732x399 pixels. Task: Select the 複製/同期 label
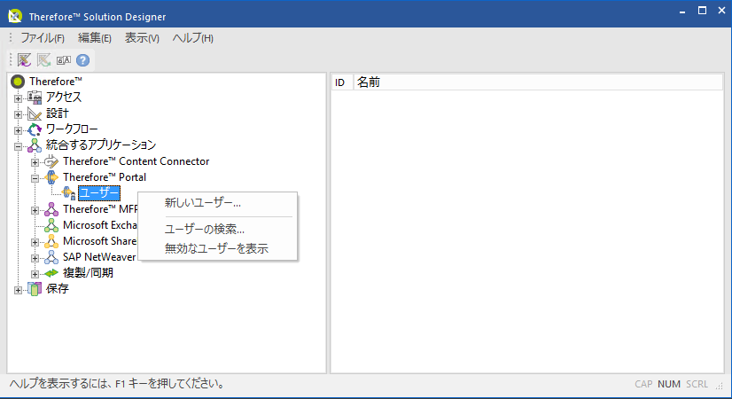tap(89, 273)
